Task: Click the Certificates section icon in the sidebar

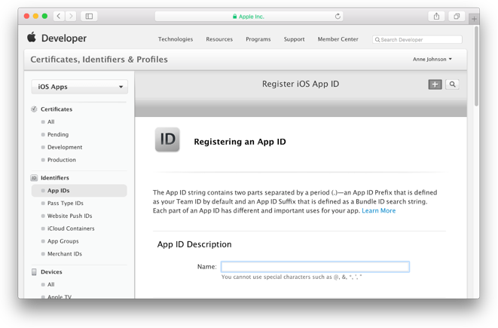Action: click(x=34, y=109)
